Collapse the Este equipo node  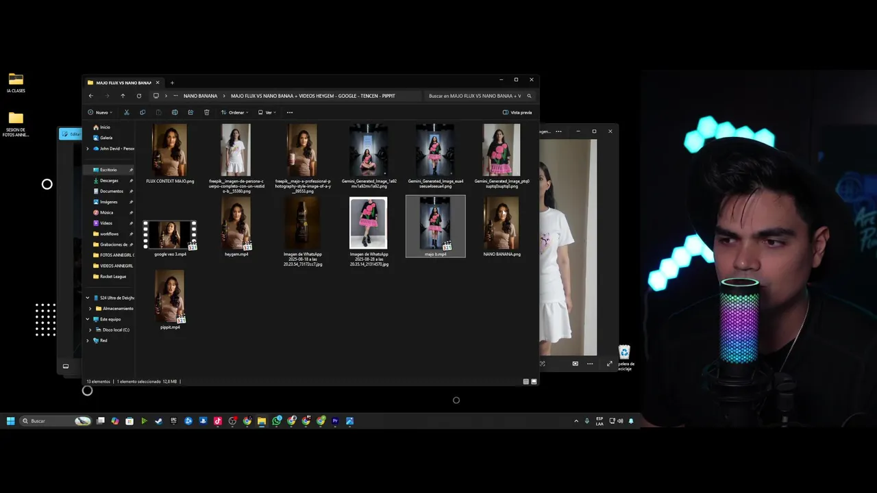click(88, 319)
